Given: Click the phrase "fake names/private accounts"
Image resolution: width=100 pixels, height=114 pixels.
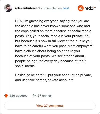Looking at the screenshot, I should pos(51,80).
